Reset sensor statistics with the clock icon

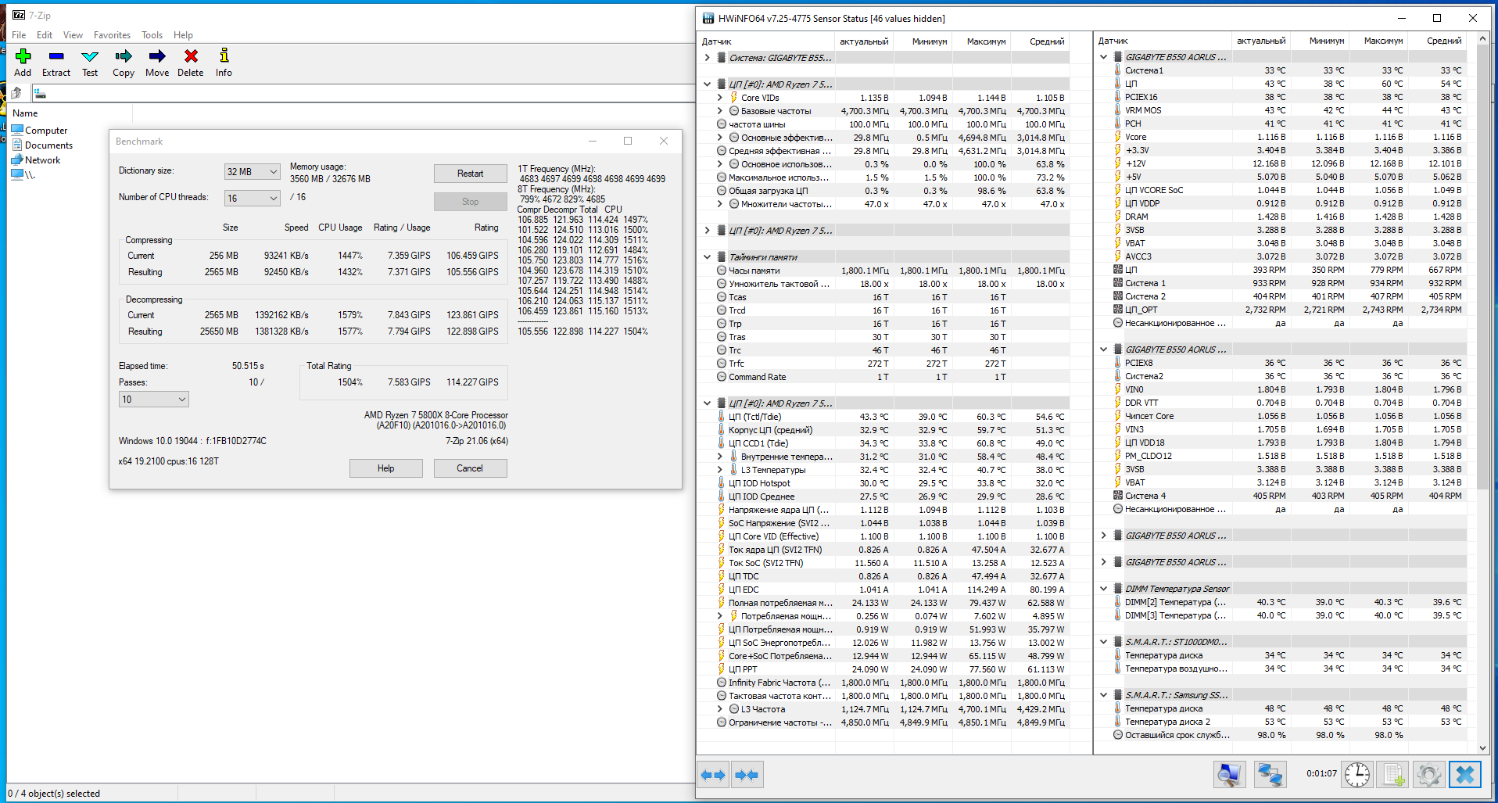click(1357, 774)
